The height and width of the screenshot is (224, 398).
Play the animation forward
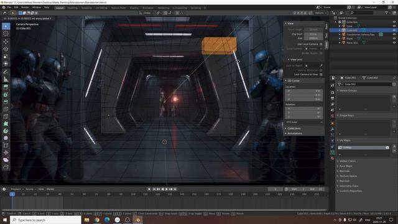coord(167,189)
